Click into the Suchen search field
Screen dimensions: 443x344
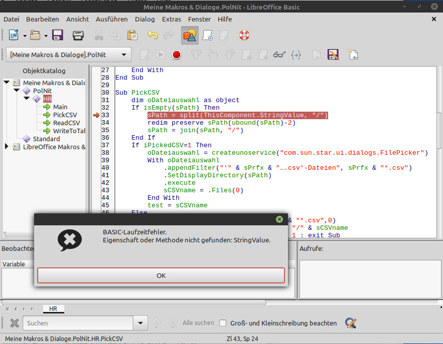tap(78, 323)
